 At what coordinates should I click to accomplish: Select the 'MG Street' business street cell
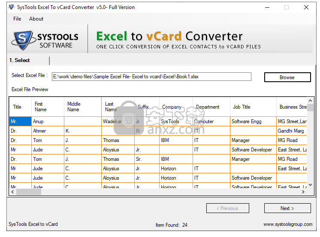(292, 121)
